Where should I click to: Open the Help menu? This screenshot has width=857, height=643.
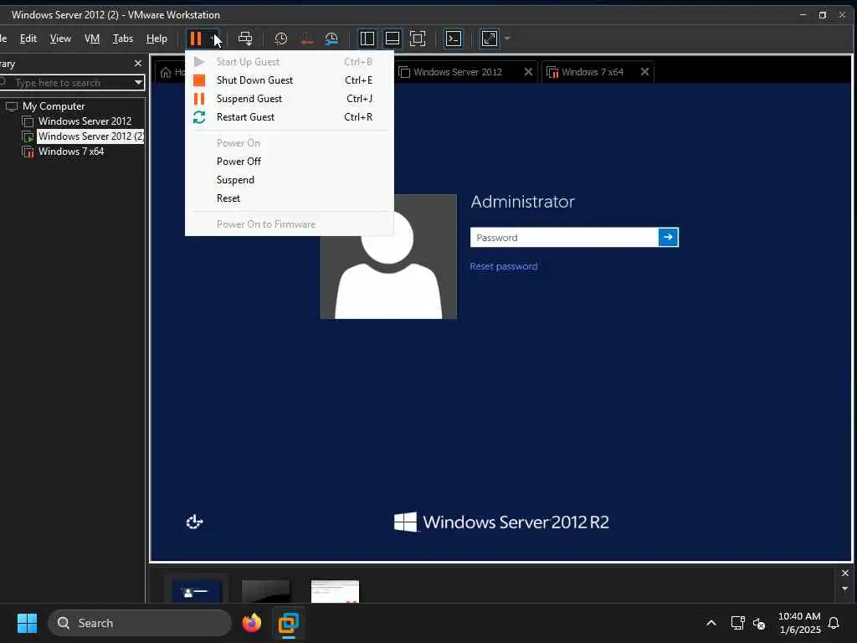click(x=157, y=39)
